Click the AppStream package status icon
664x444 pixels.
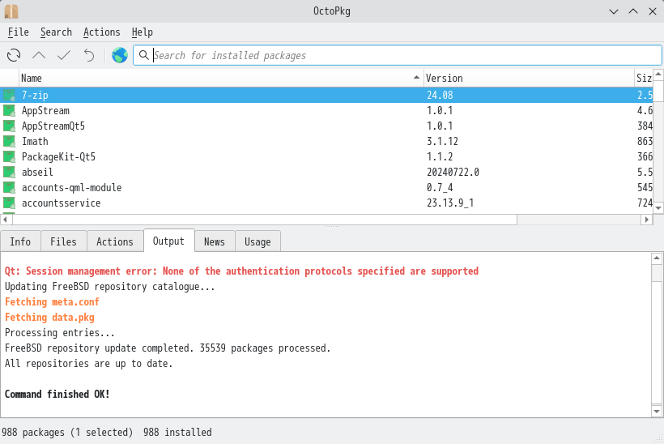(x=10, y=110)
